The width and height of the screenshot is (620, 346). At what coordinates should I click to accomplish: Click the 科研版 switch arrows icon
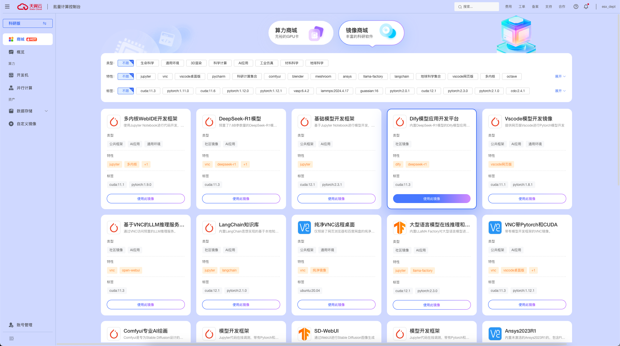[45, 23]
